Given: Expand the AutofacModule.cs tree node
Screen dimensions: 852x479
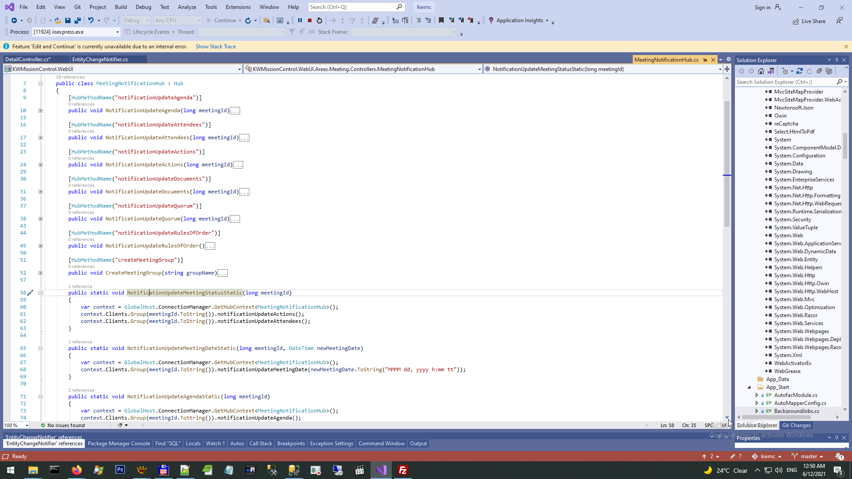Looking at the screenshot, I should pos(757,395).
